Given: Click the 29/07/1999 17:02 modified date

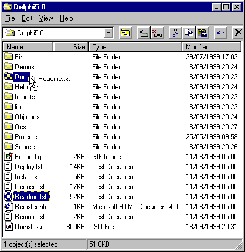Looking at the screenshot, I should tap(212, 57).
